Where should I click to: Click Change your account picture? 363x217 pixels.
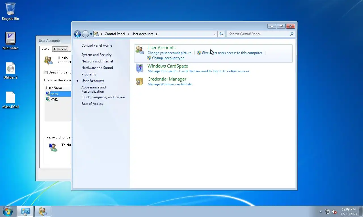tap(169, 53)
